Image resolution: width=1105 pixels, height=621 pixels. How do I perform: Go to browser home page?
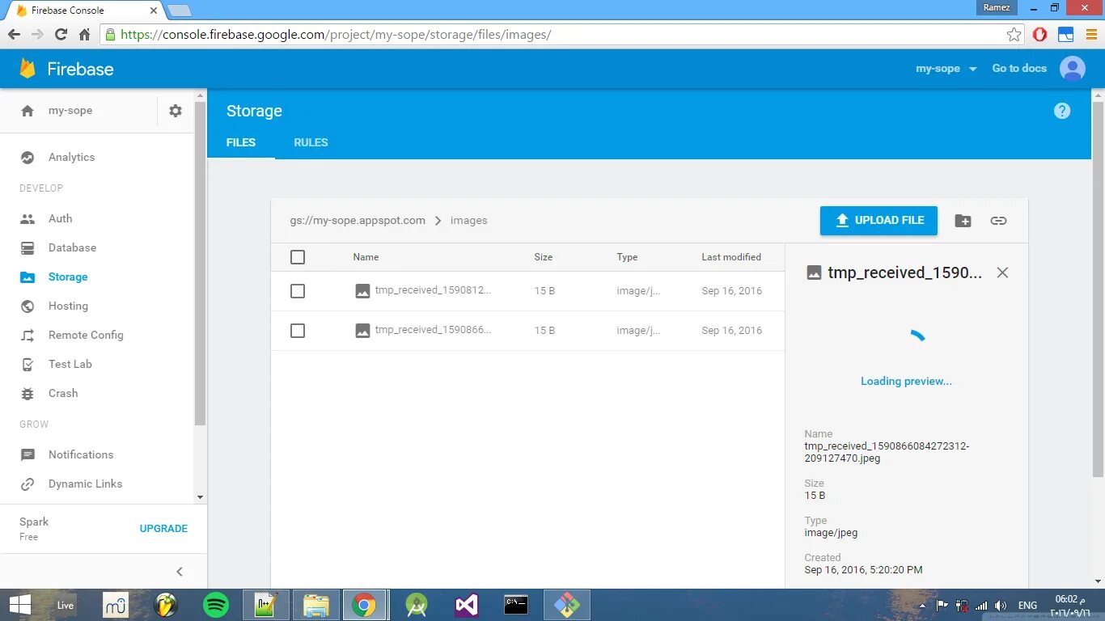pyautogui.click(x=84, y=35)
